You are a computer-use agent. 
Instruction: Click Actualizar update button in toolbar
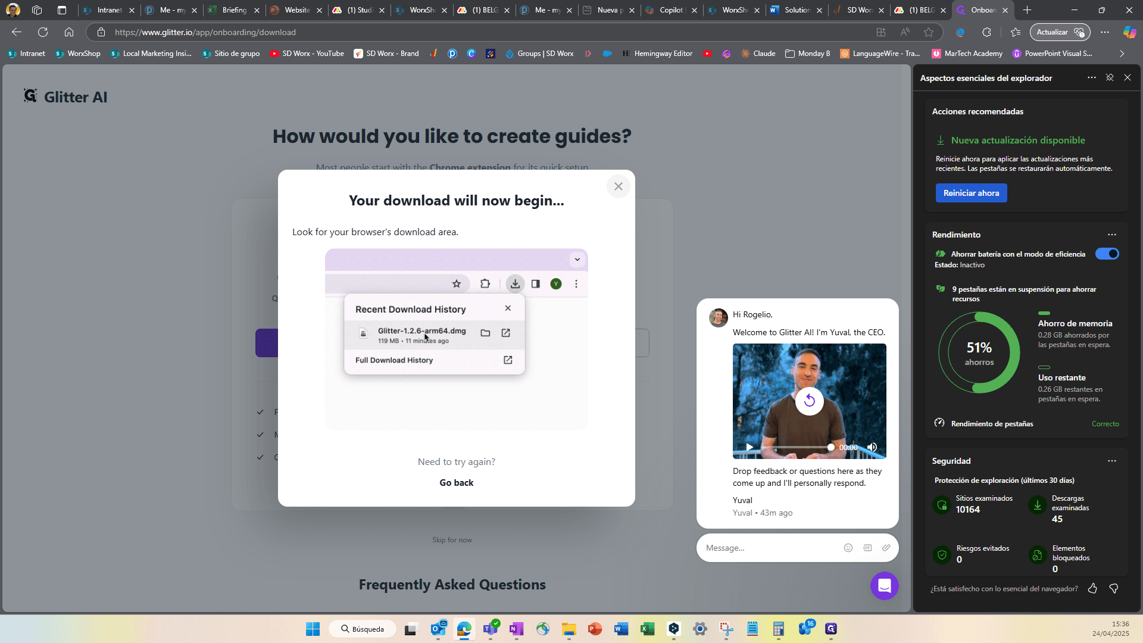tap(1060, 32)
